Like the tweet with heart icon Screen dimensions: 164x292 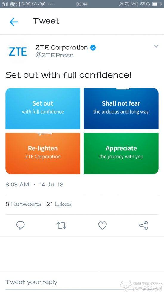click(x=103, y=225)
